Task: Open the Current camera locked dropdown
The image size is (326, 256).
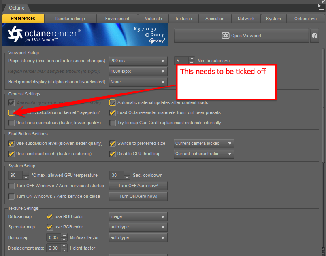Action: [204, 144]
